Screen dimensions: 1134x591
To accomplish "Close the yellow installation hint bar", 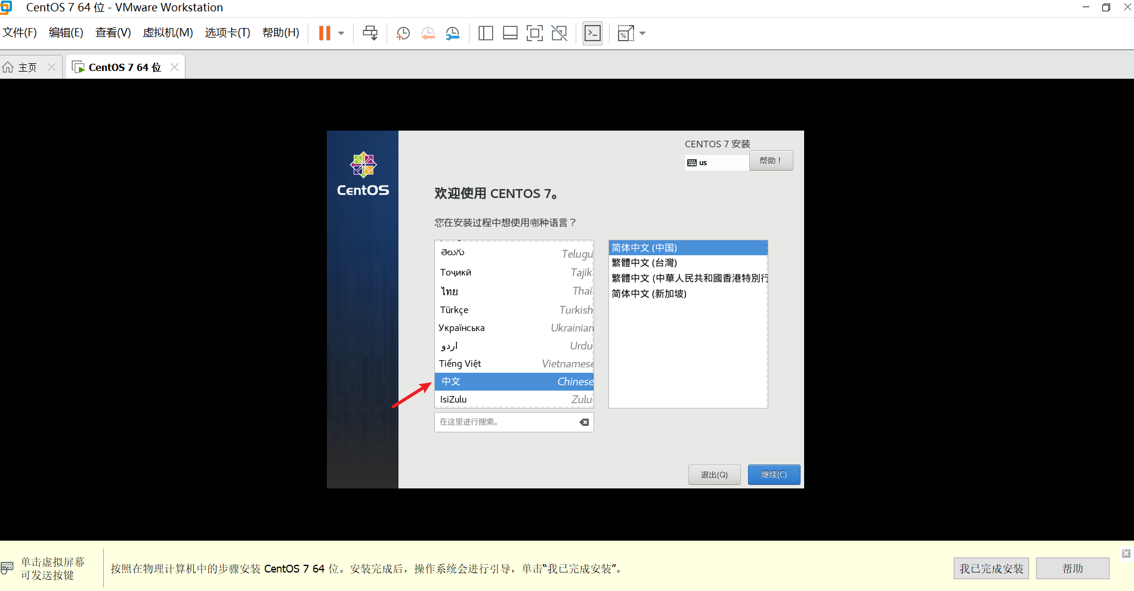I will click(1126, 553).
